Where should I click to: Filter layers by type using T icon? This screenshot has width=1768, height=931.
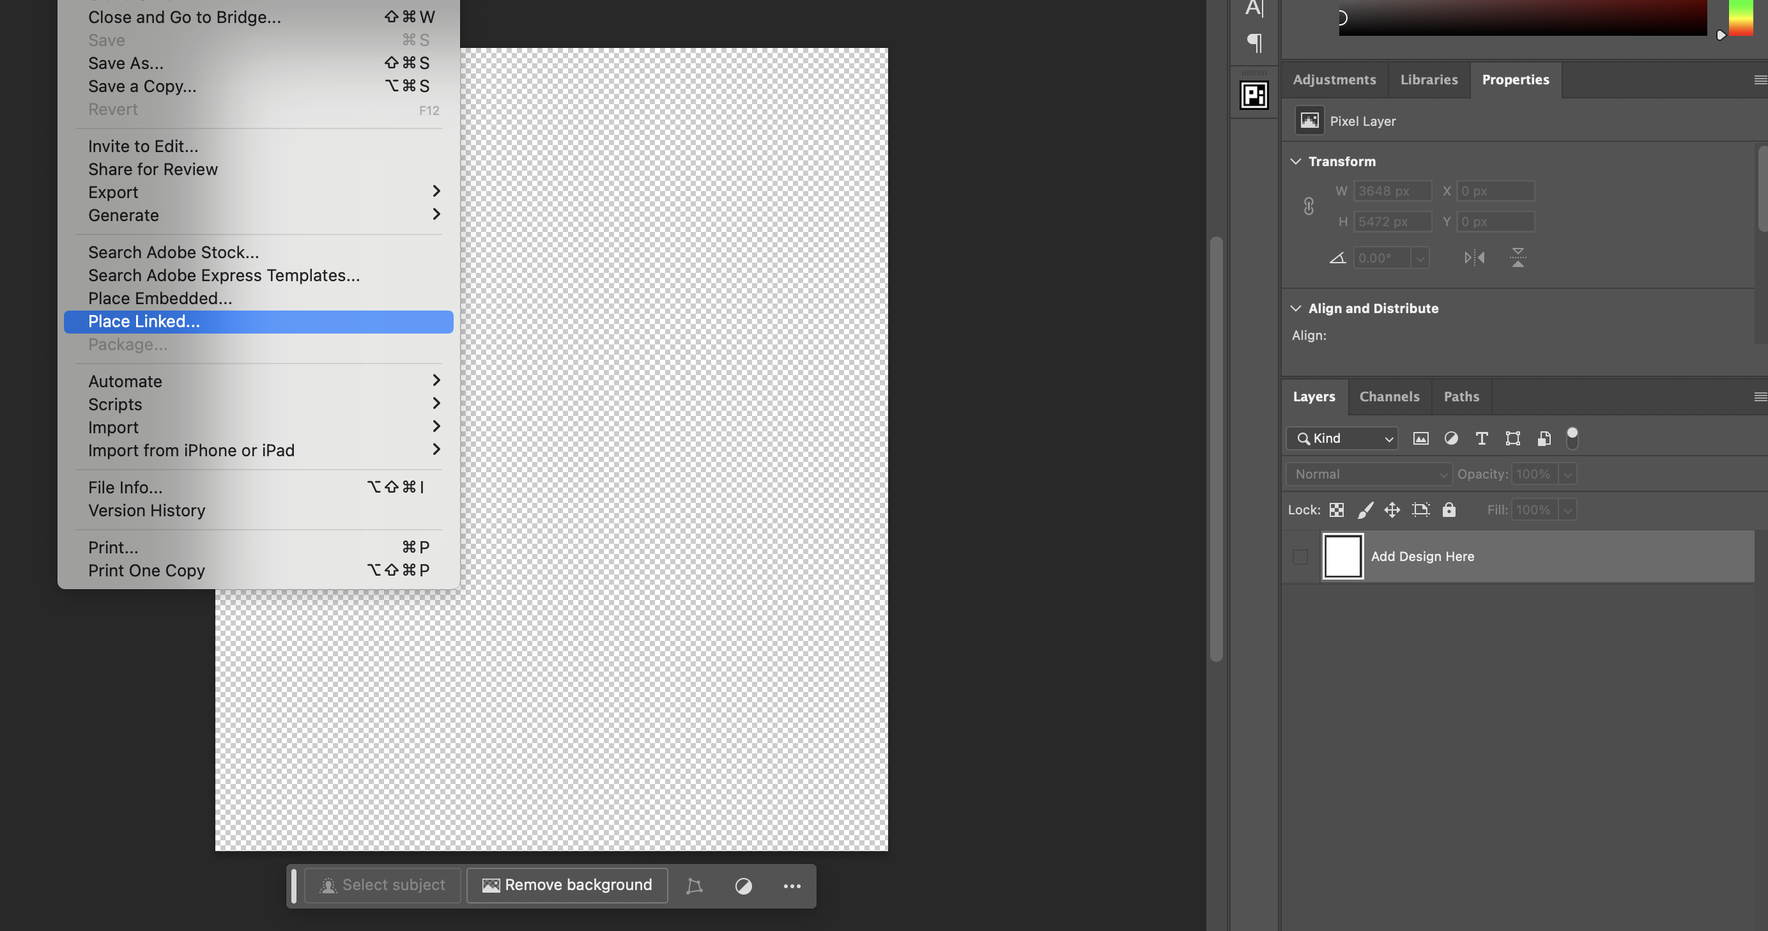(1481, 438)
